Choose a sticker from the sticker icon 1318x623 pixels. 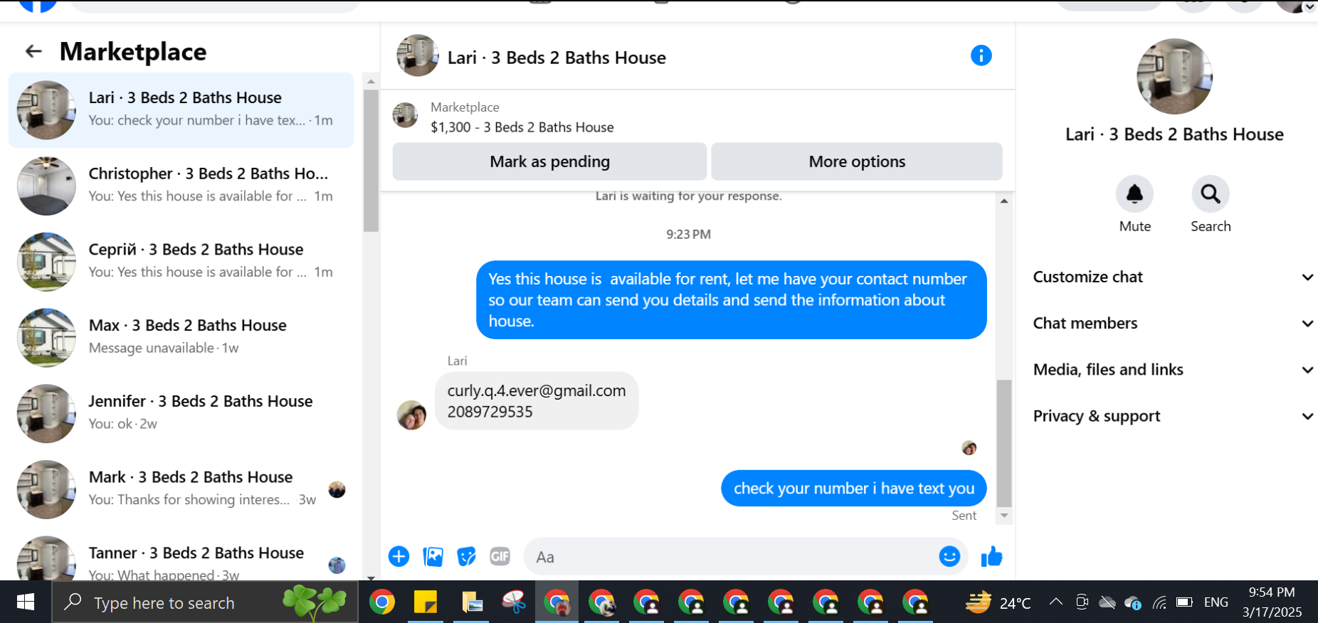[x=466, y=556]
